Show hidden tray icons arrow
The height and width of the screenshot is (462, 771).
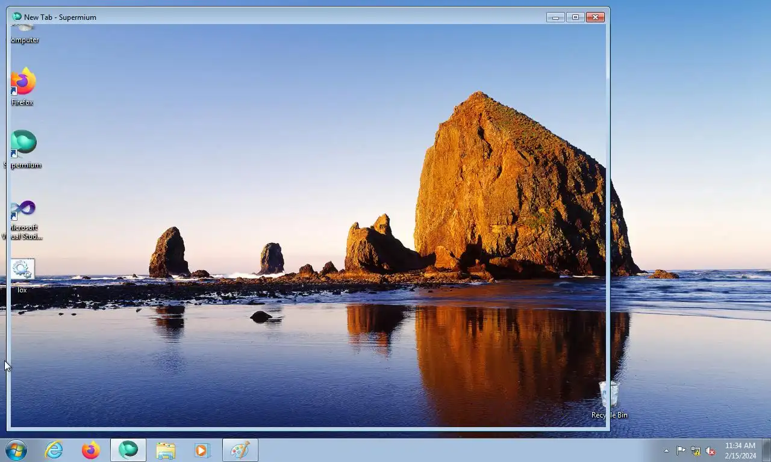(666, 451)
